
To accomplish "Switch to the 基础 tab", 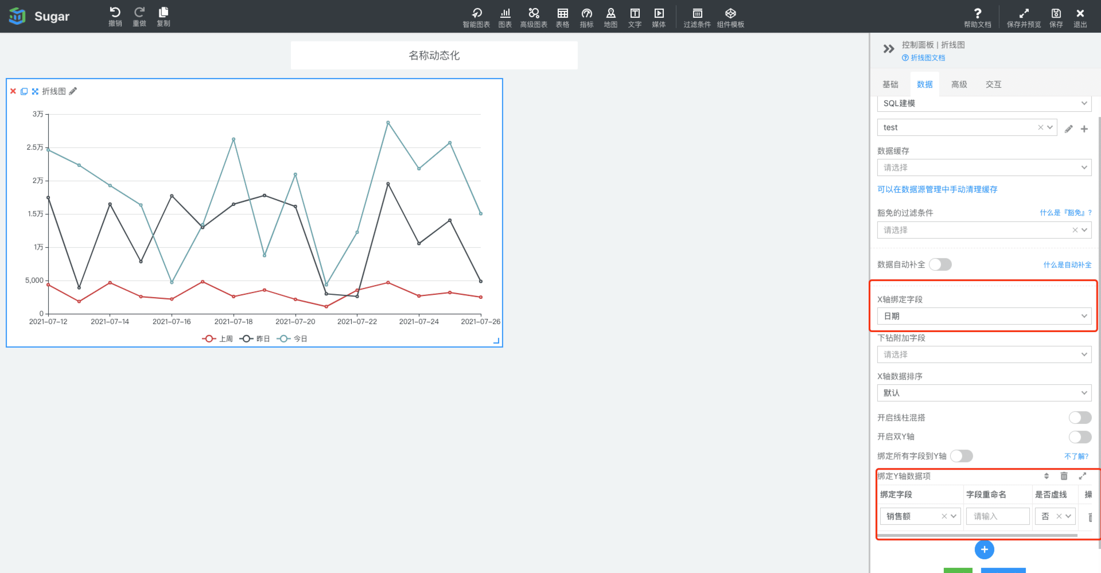I will coord(890,84).
